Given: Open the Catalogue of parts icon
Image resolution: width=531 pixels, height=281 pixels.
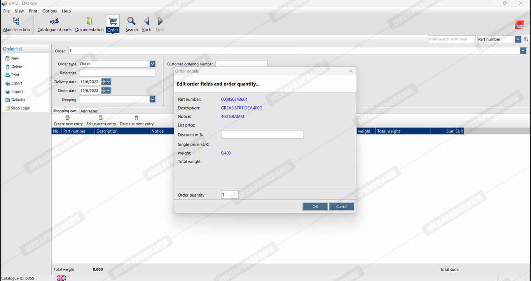Looking at the screenshot, I should pyautogui.click(x=54, y=21).
